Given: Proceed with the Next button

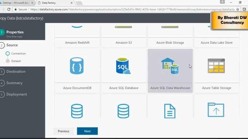Looking at the screenshot, I should coord(87,131).
